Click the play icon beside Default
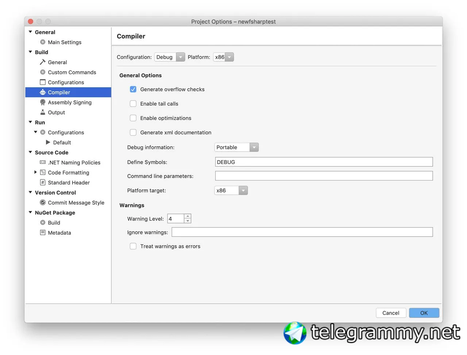The height and width of the screenshot is (355, 467). [48, 142]
